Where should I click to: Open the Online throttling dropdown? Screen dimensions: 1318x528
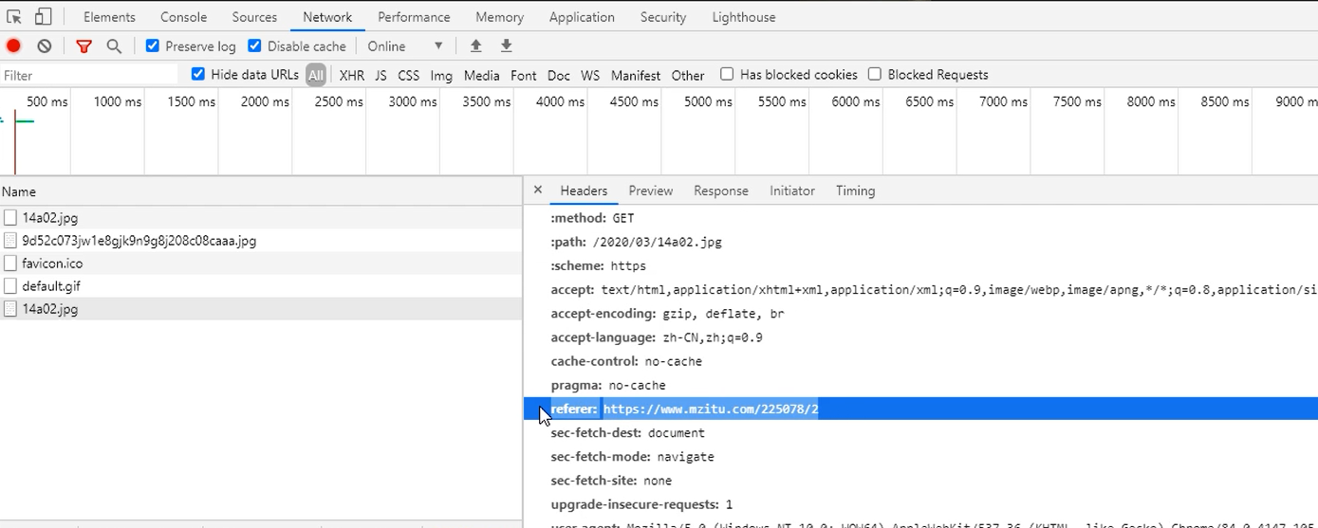pyautogui.click(x=405, y=46)
